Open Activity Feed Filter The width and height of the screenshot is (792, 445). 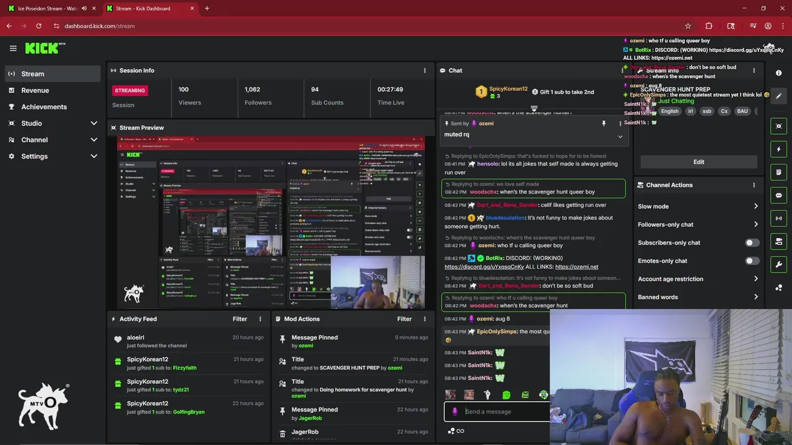point(239,319)
